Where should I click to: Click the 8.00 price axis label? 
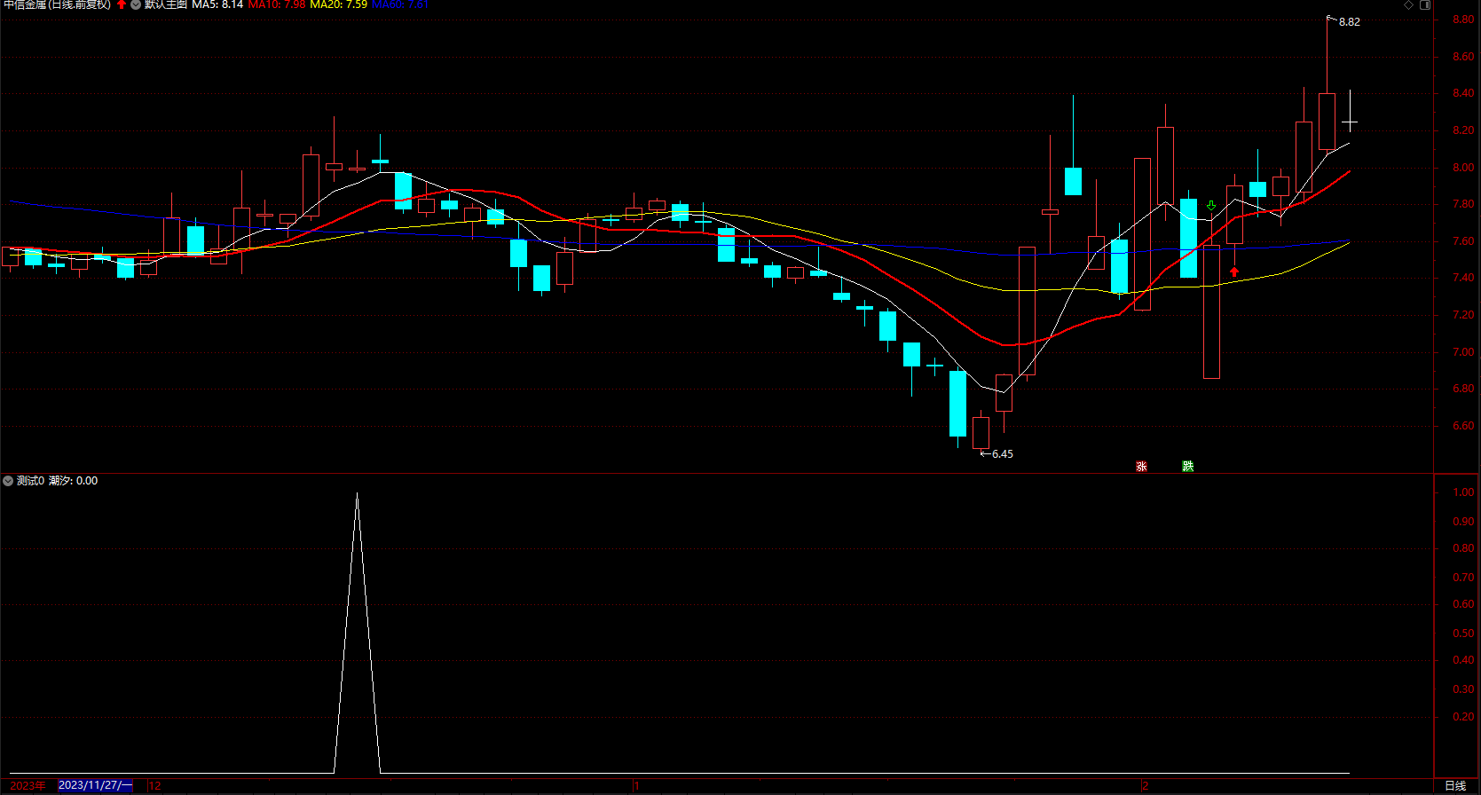[x=1463, y=168]
